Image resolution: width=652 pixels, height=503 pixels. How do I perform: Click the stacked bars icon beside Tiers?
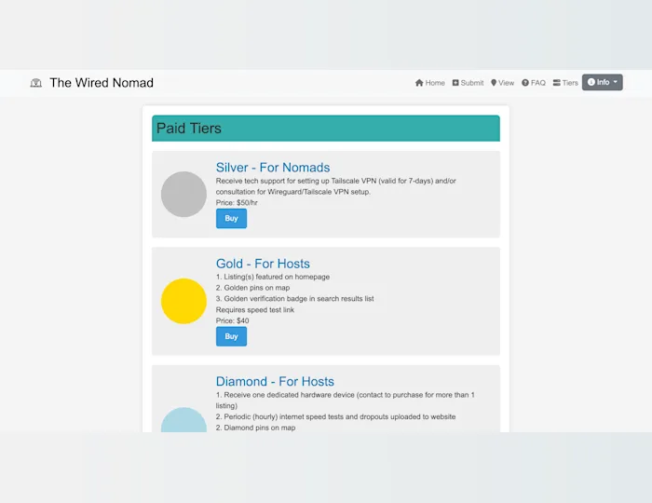pos(556,83)
